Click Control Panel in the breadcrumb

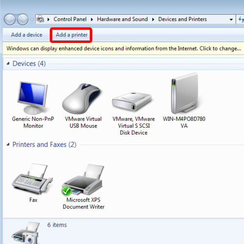point(70,19)
